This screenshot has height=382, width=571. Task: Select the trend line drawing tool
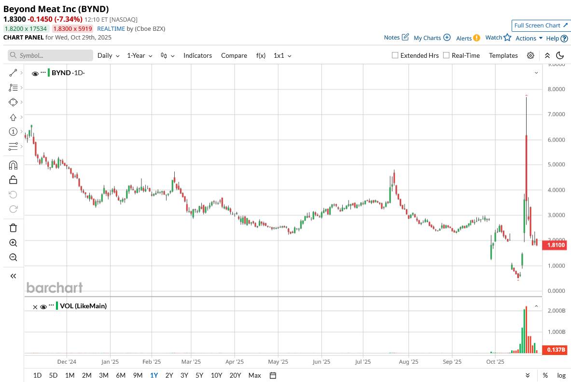coord(13,73)
